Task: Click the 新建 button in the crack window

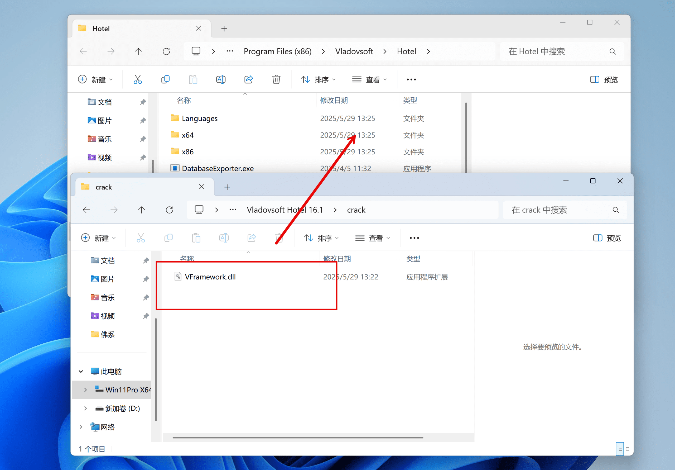Action: point(98,238)
